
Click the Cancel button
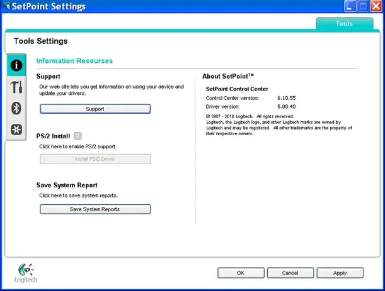[290, 273]
